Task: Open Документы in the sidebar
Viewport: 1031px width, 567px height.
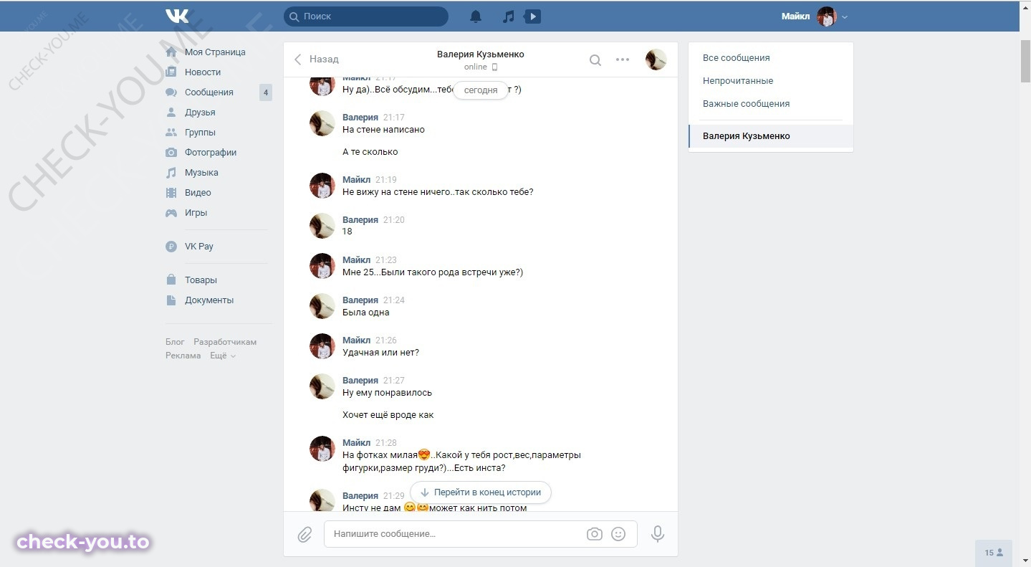Action: [209, 300]
